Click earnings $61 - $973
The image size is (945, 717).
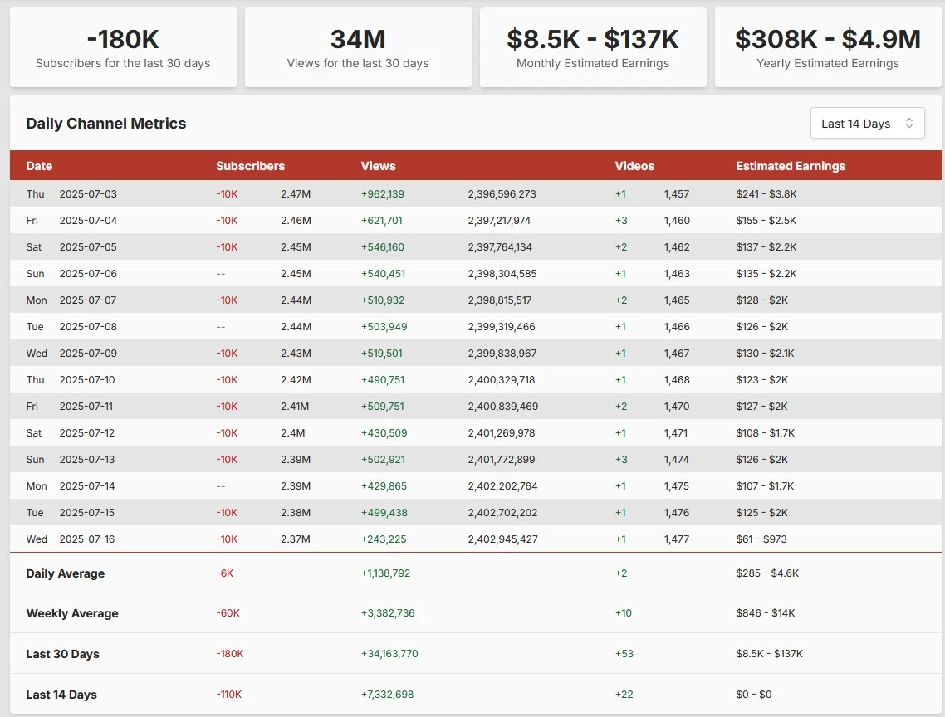point(761,539)
